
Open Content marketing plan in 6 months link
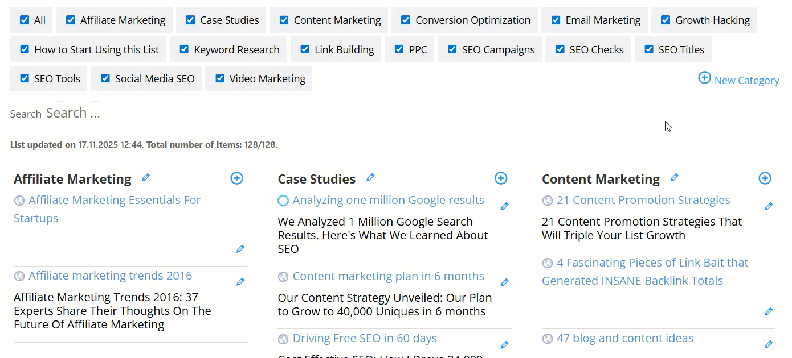coord(389,277)
